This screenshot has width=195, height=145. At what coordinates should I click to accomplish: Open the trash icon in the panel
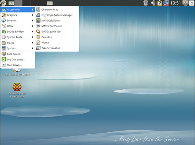[146, 3]
